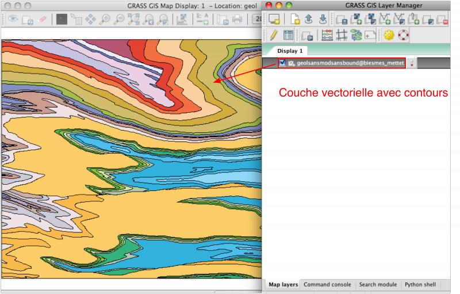
Task: Click the Print display icon
Action: [x=237, y=20]
